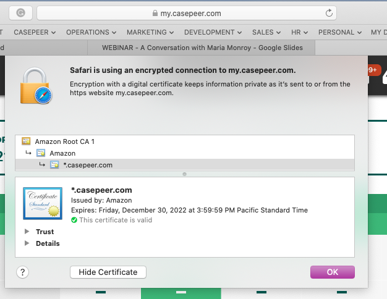Screen dimensions: 387x299
Task: Select Amazon Root CA 1 in chain
Action: 185,141
